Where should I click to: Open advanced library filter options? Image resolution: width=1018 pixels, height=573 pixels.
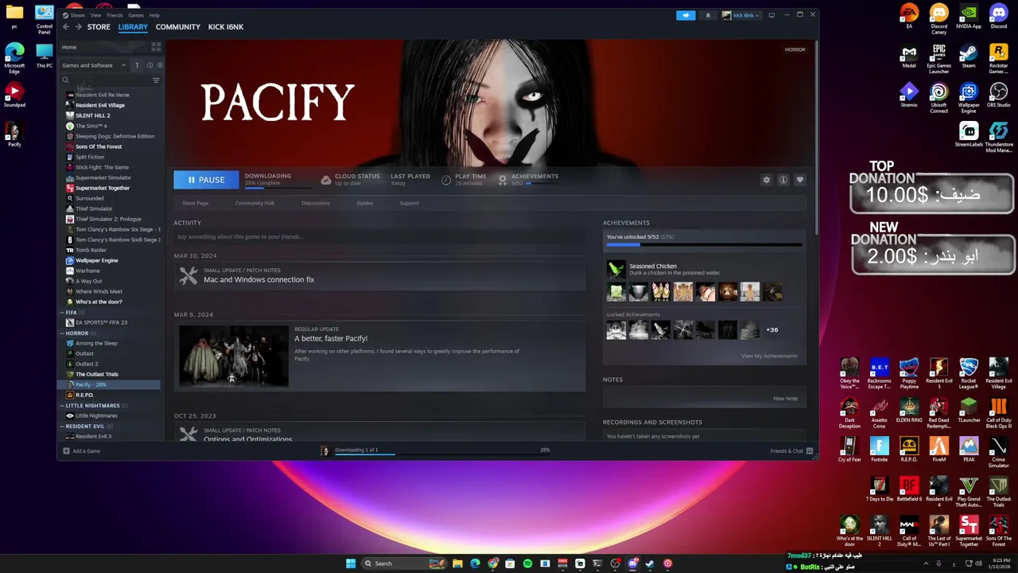coord(156,80)
